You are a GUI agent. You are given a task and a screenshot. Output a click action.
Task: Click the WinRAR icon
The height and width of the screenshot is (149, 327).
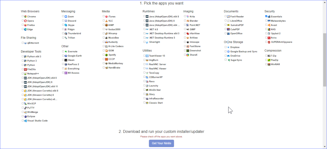click(x=269, y=64)
